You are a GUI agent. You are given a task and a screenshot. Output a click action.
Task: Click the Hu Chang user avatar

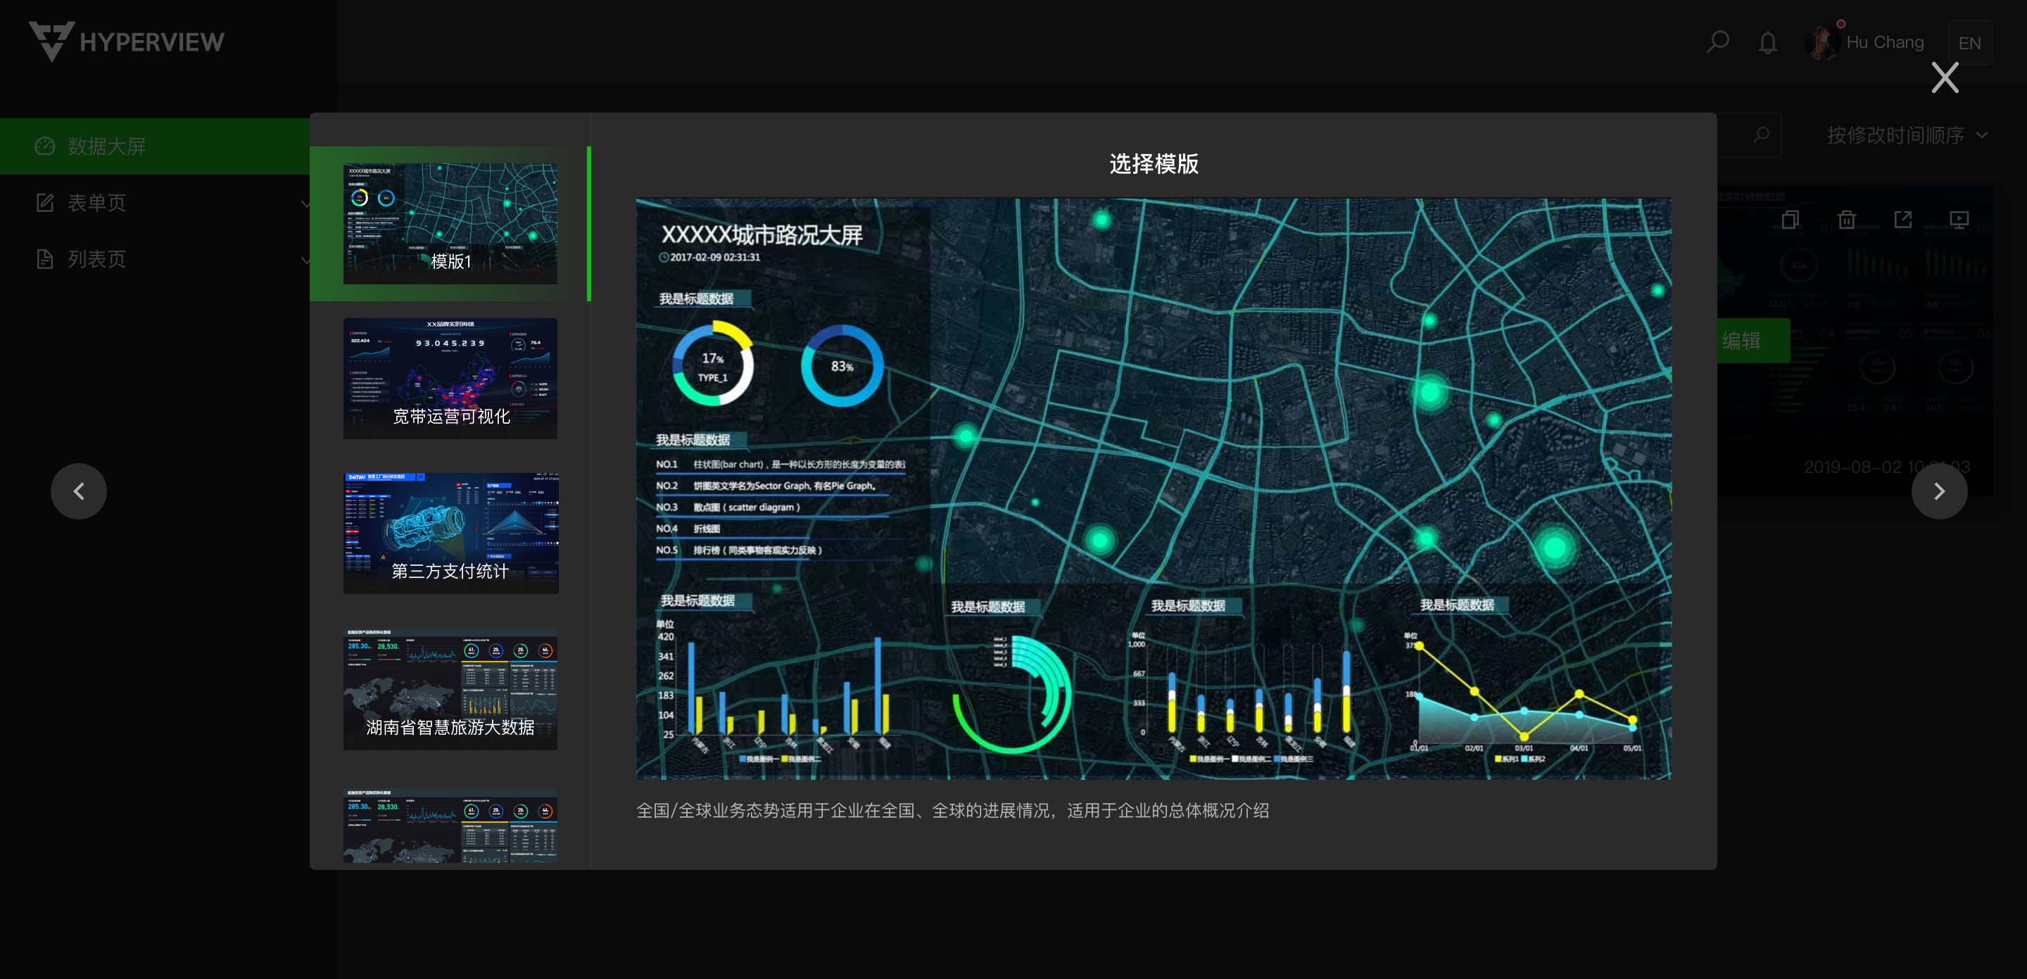pos(1821,42)
